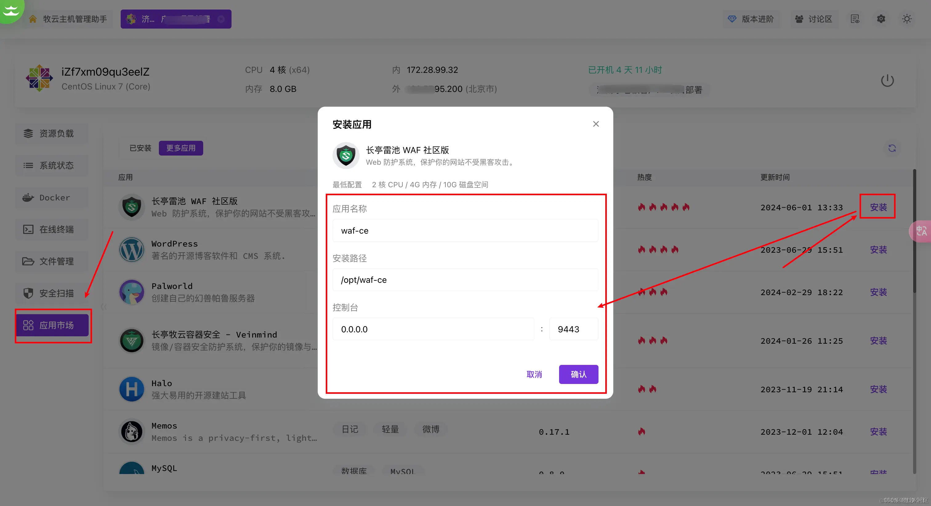The height and width of the screenshot is (506, 931).
Task: Click 安装 next to WordPress
Action: click(x=879, y=250)
